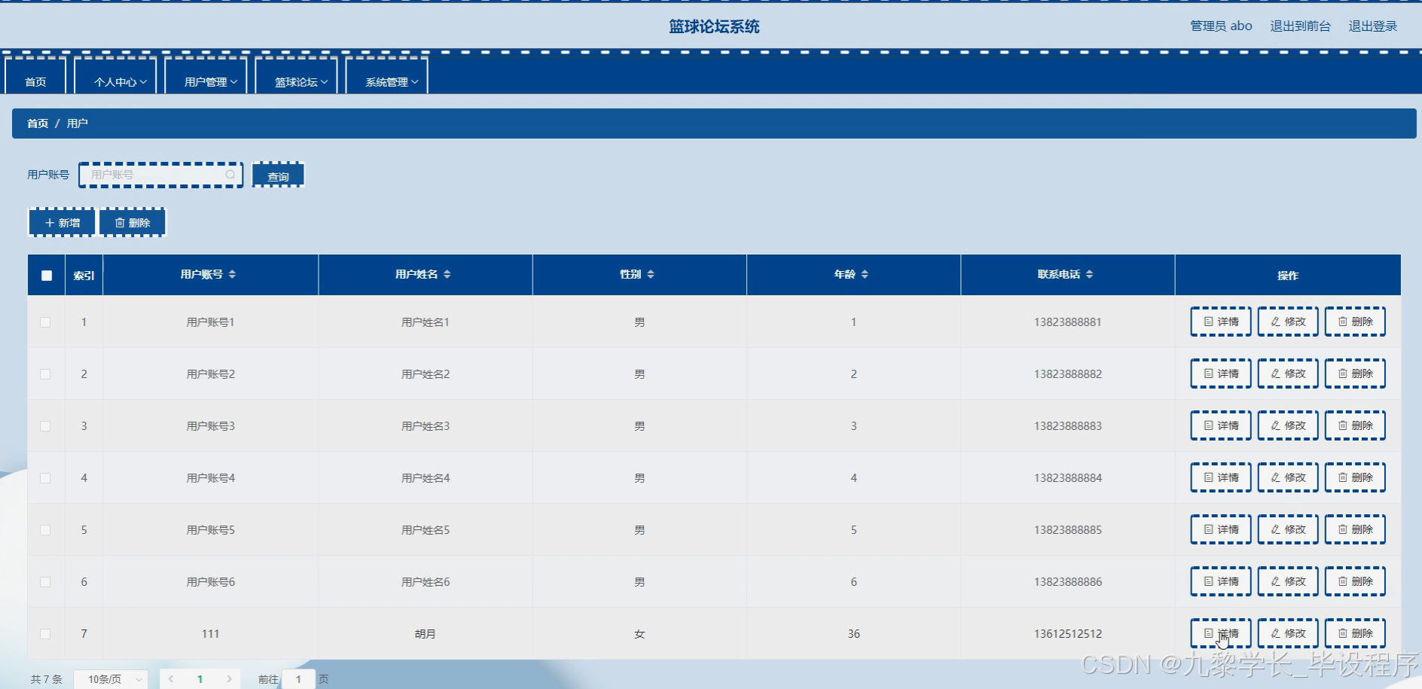Click 修改 for 用户账号3 row
The image size is (1422, 689).
pyautogui.click(x=1288, y=425)
